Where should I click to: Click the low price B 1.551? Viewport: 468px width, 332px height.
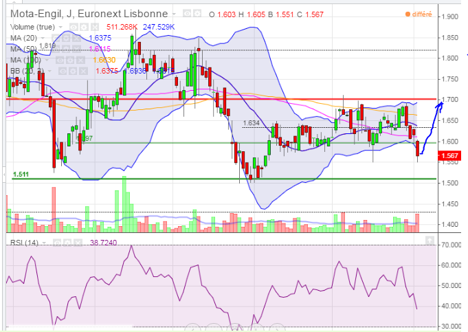pyautogui.click(x=281, y=14)
